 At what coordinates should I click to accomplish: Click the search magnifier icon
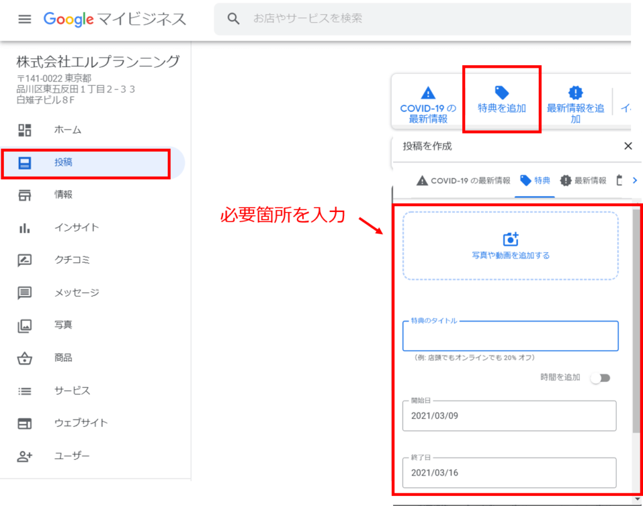tap(234, 18)
